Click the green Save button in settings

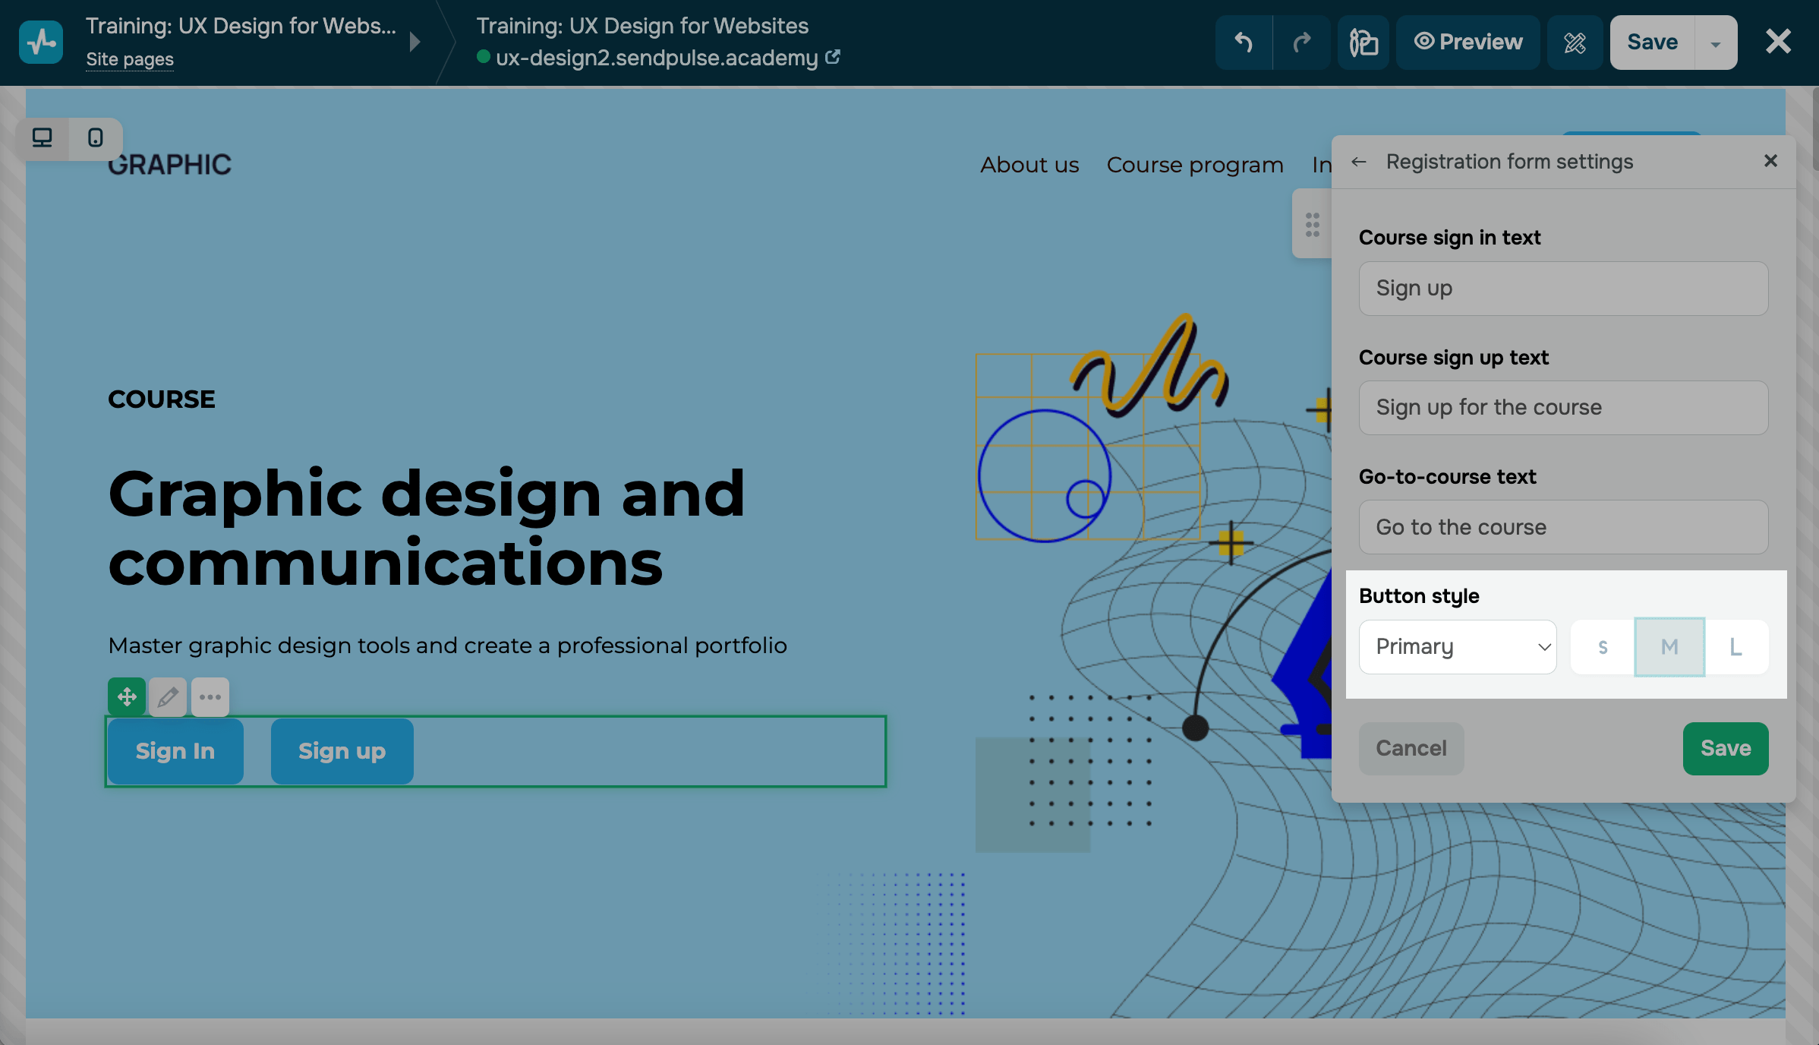tap(1725, 748)
